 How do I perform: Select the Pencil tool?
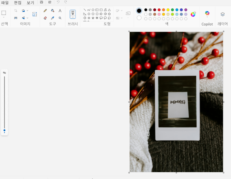(x=45, y=11)
